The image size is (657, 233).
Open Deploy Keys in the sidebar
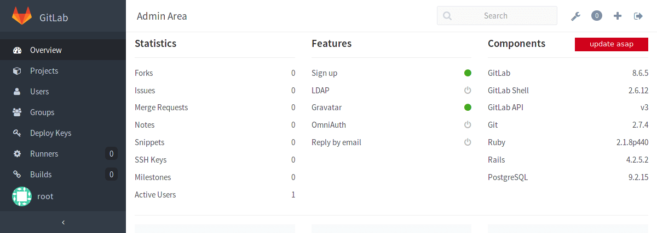tap(63, 133)
